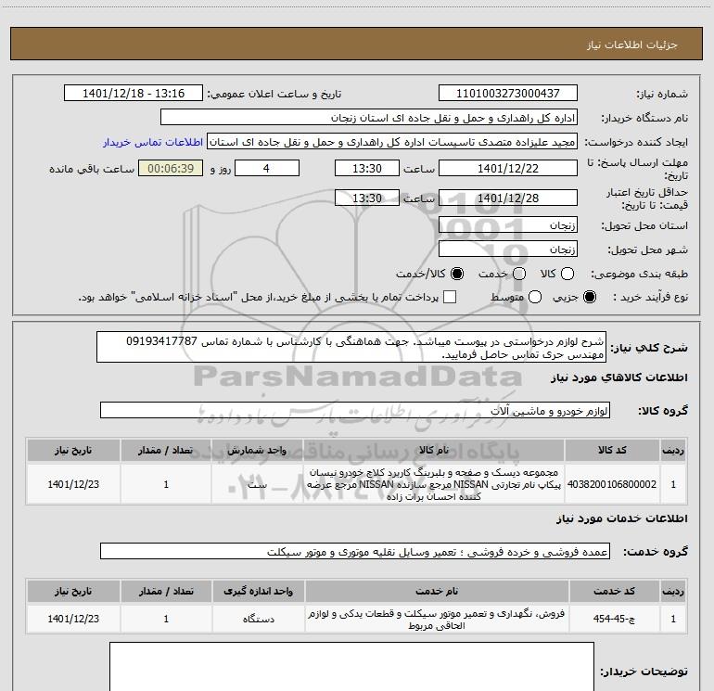This screenshot has height=691, width=714.
Task: Click the اطلاعات خدمات مورد نیاز section title
Action: point(621,518)
